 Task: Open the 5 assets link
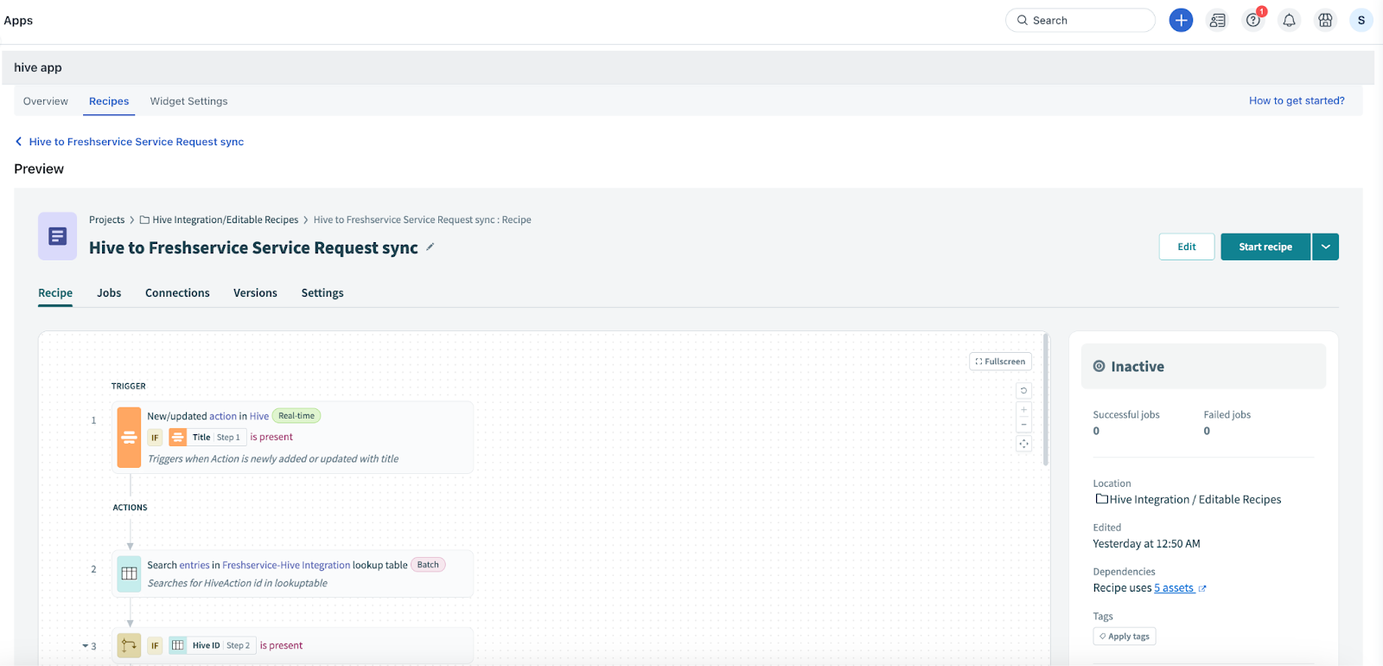point(1174,588)
